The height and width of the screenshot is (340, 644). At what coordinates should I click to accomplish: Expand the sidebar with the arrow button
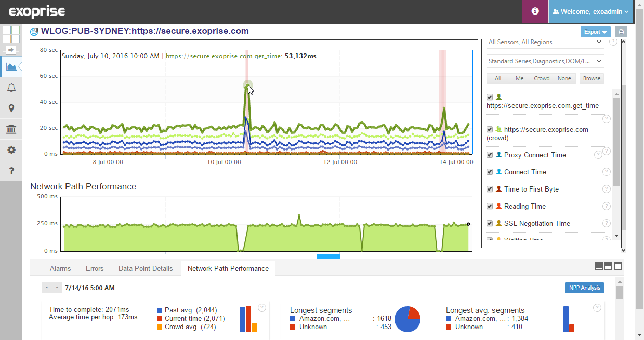tap(11, 50)
